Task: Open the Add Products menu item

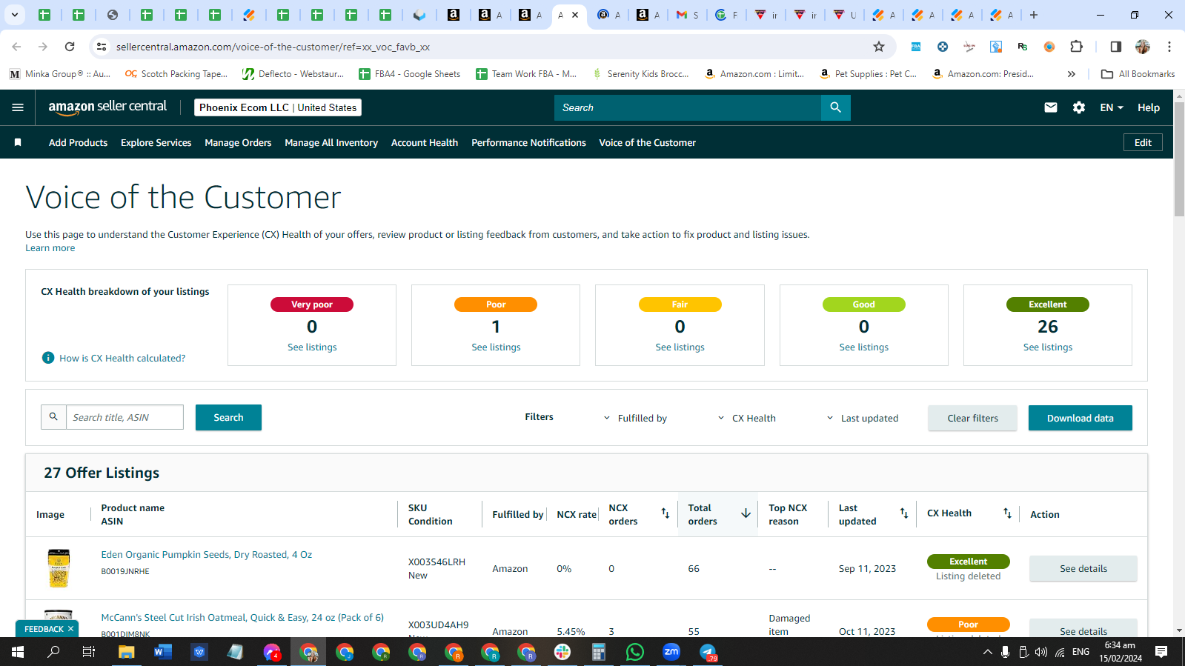Action: pyautogui.click(x=78, y=142)
